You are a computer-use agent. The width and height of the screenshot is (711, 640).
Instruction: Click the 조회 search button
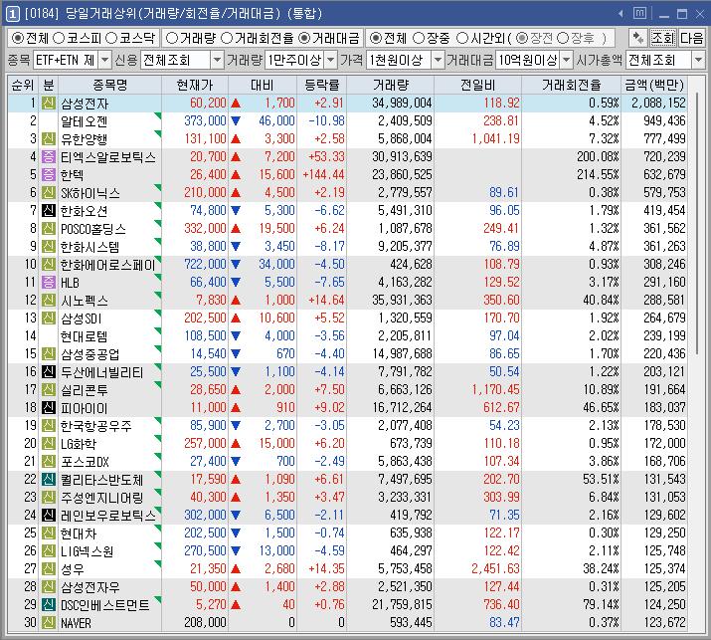pos(663,38)
